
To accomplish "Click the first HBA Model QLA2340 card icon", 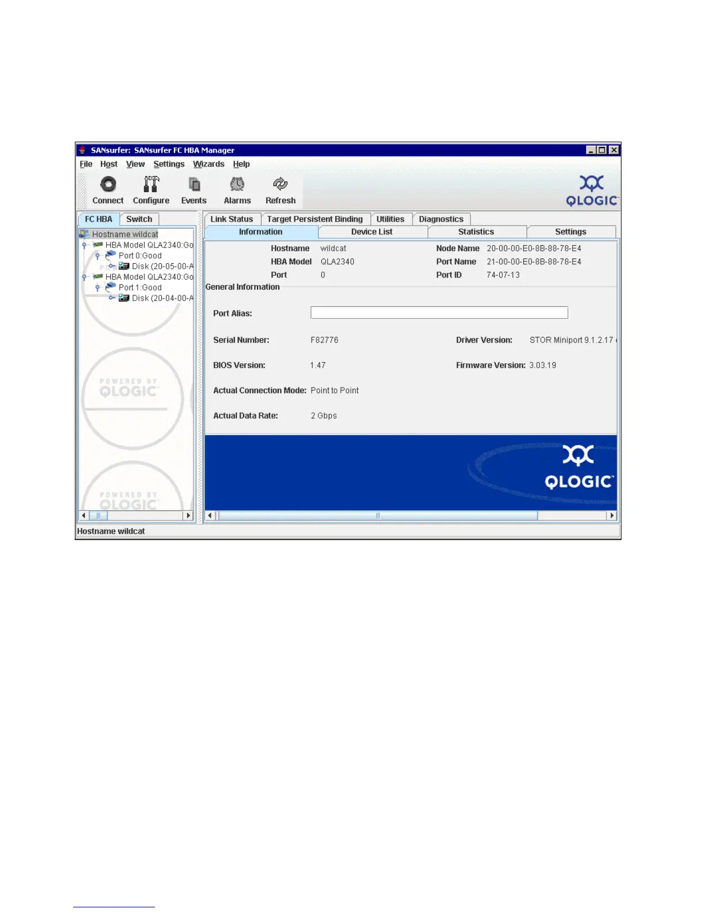I will coord(98,245).
